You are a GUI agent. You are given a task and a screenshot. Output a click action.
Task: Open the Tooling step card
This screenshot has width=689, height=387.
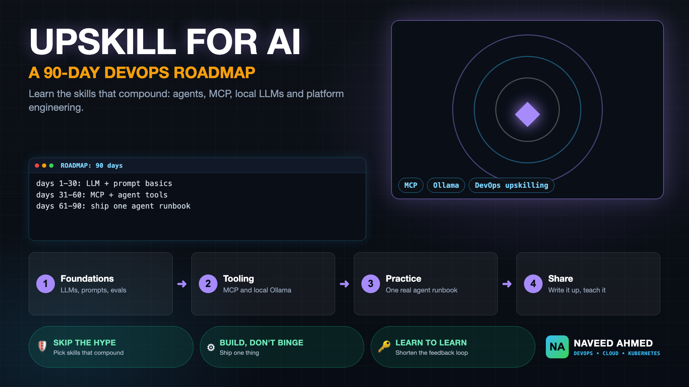[263, 284]
